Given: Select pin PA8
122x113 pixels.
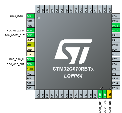Looking at the screenshot, I should pyautogui.click(x=116, y=74).
